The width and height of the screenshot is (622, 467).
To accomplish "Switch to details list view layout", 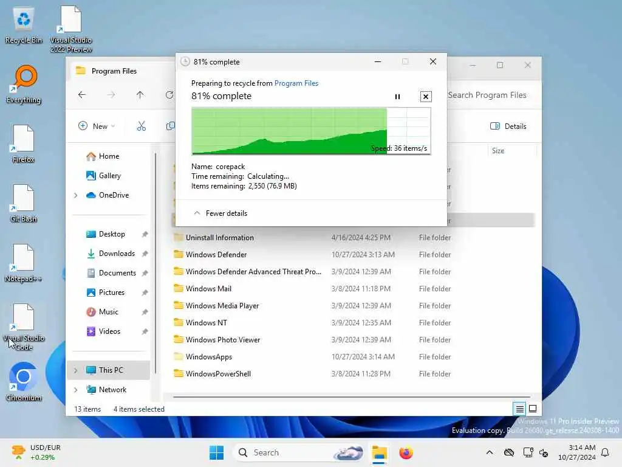I will tap(519, 409).
